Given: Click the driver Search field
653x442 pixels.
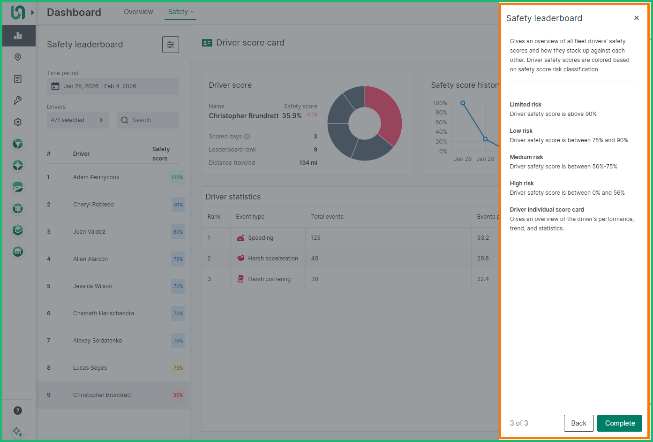Looking at the screenshot, I should click(x=148, y=120).
